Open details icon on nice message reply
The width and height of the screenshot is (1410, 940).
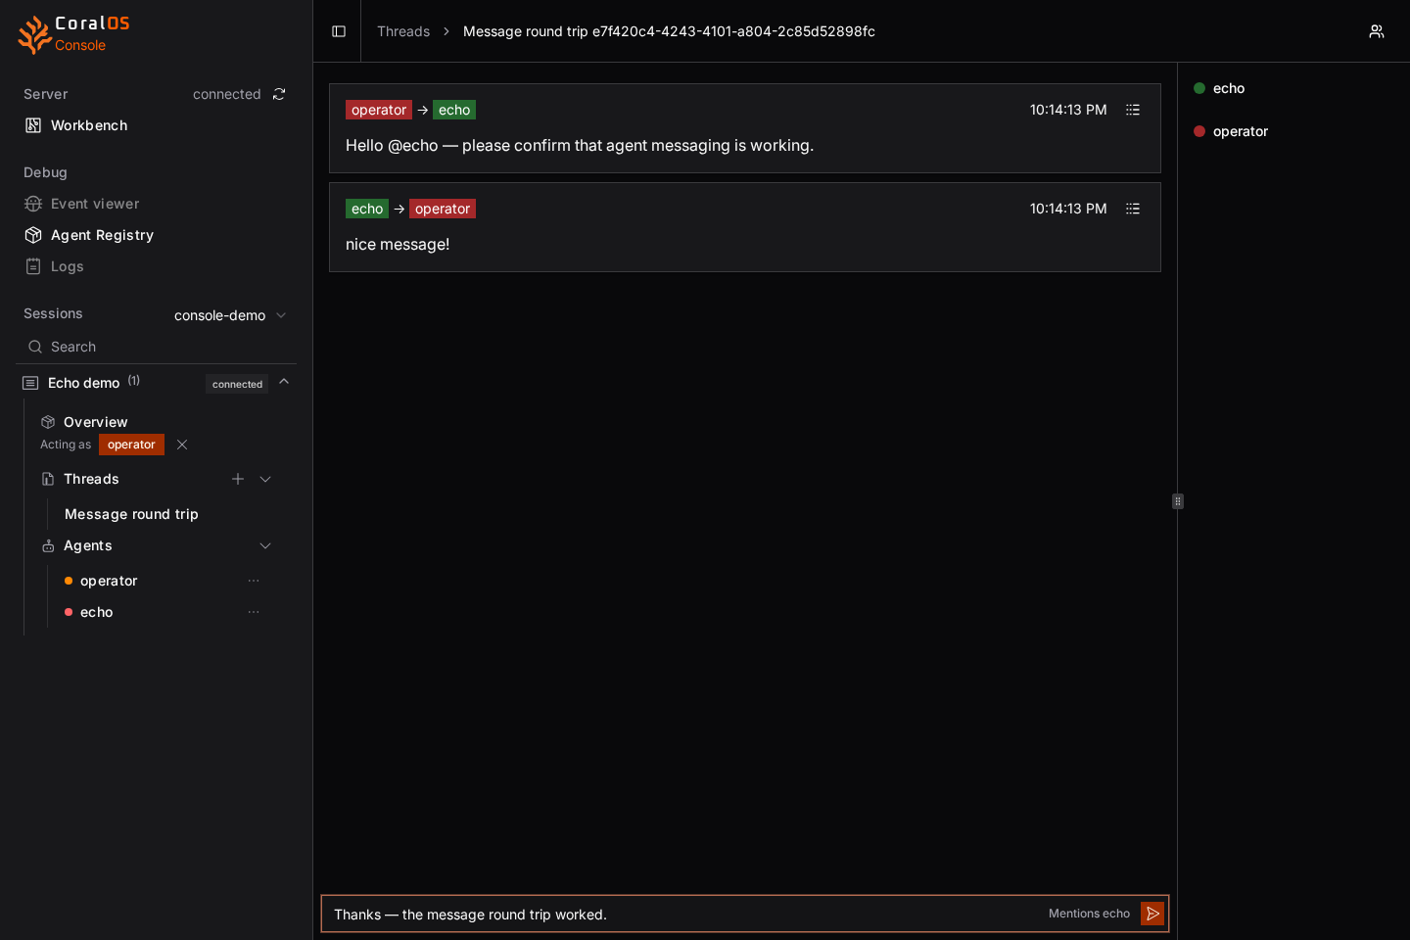coord(1133,209)
